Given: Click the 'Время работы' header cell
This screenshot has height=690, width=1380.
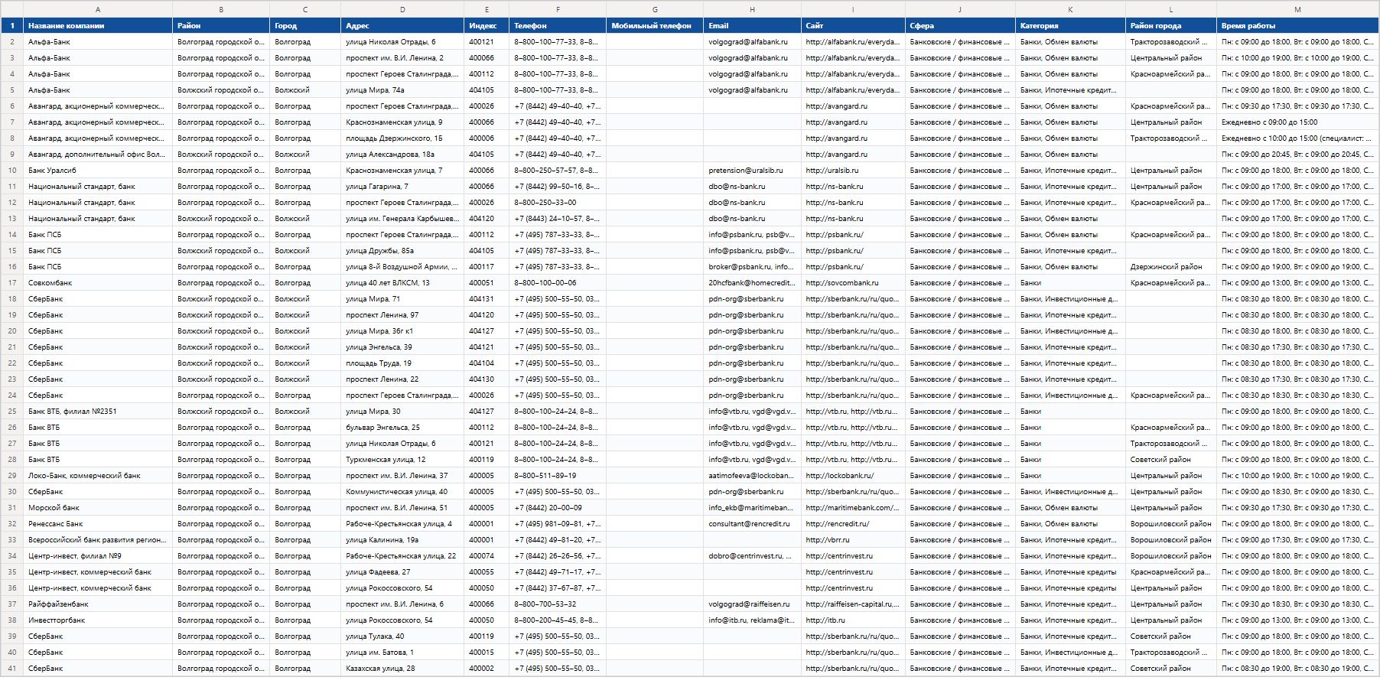Looking at the screenshot, I should point(1297,26).
